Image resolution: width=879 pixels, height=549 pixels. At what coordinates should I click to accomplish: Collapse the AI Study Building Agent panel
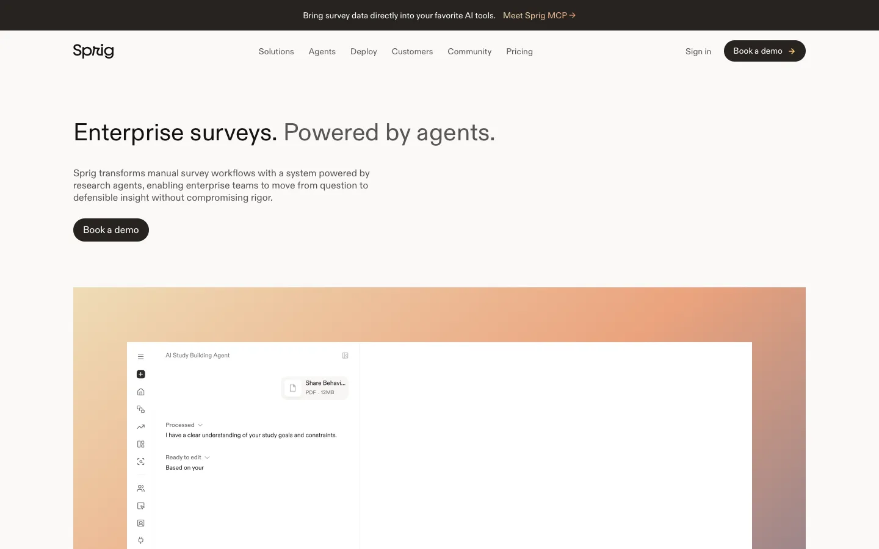tap(345, 356)
